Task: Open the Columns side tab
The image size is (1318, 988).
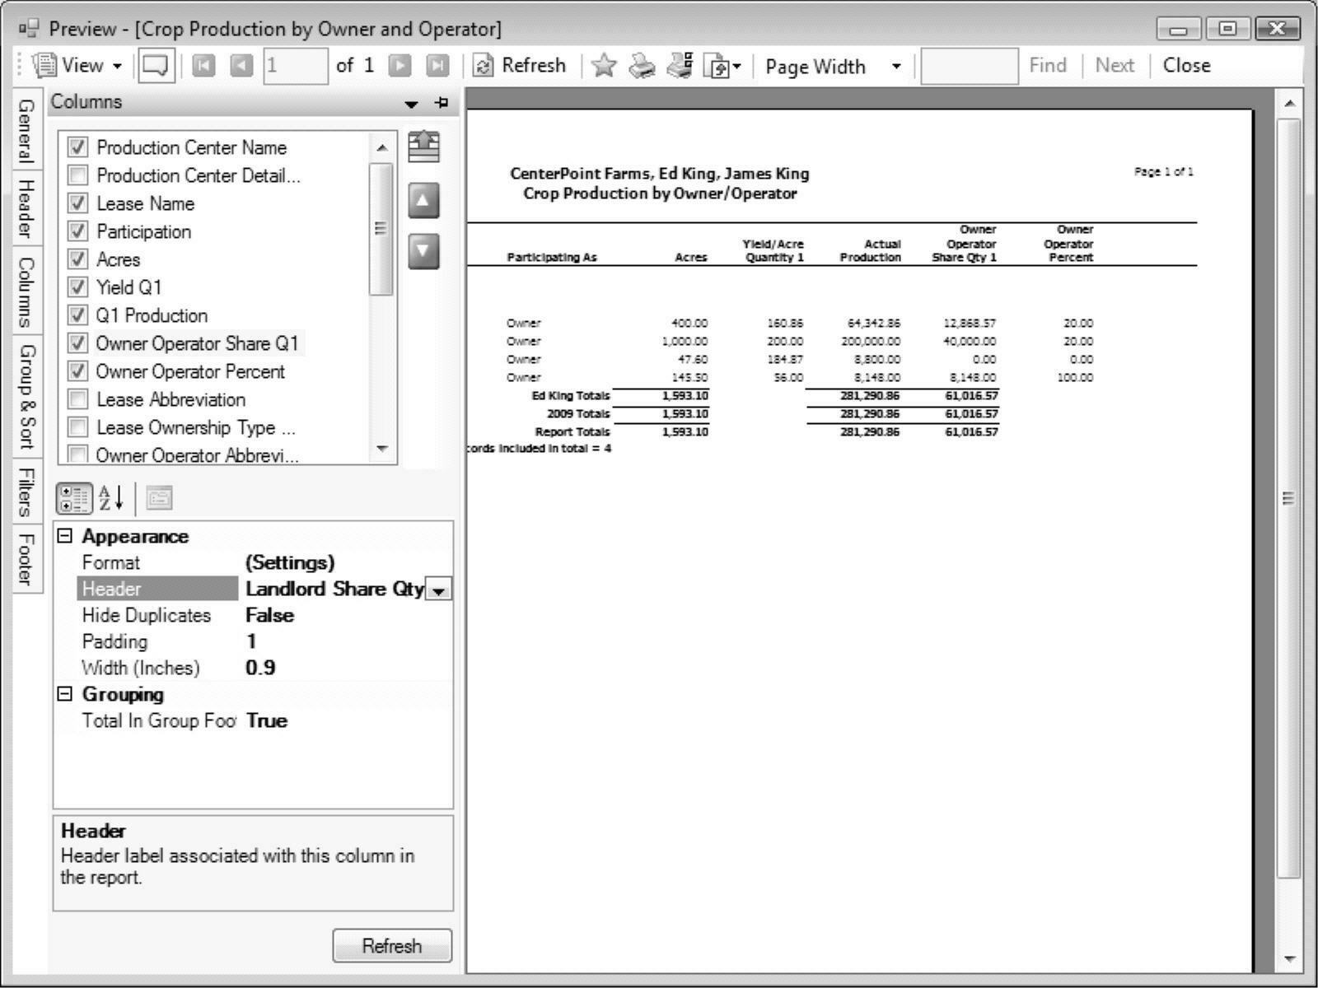Action: pyautogui.click(x=26, y=291)
